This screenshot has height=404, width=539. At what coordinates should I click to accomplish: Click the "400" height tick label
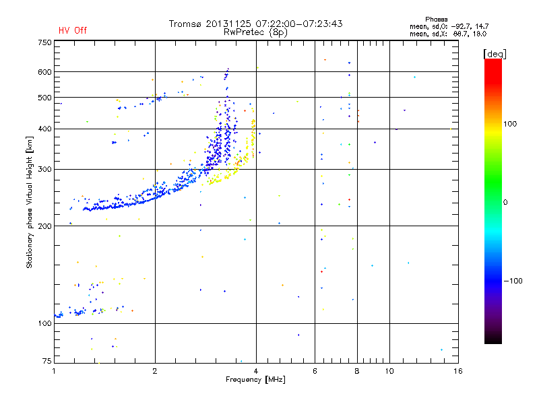[44, 129]
